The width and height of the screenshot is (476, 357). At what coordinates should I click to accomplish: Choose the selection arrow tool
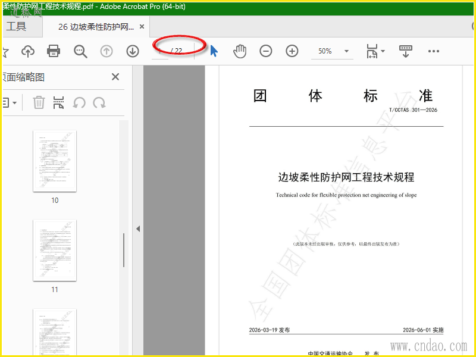pyautogui.click(x=214, y=51)
